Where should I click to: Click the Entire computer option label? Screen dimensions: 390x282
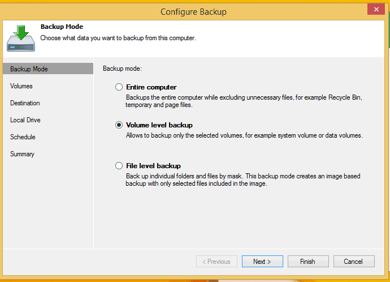(x=151, y=87)
